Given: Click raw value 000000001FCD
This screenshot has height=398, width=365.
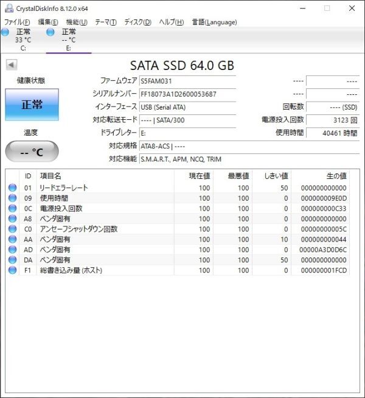Looking at the screenshot, I should coord(324,270).
